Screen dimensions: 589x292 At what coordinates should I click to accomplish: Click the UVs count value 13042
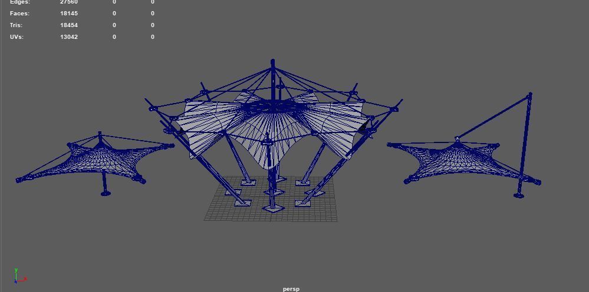coord(69,36)
